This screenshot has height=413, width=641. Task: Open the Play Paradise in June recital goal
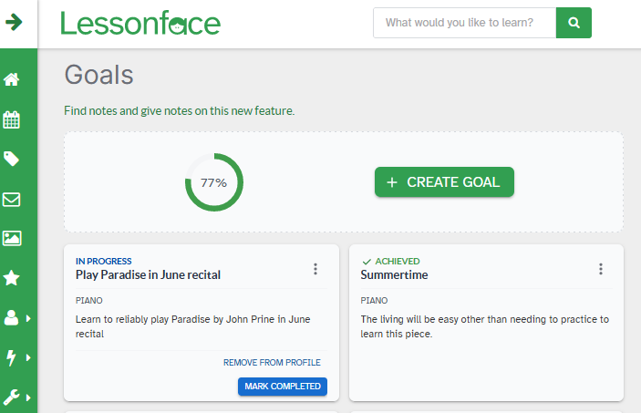148,274
